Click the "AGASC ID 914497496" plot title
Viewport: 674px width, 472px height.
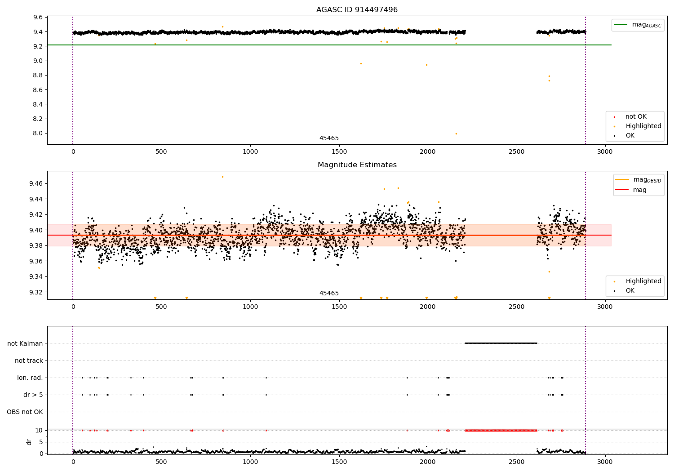[357, 10]
